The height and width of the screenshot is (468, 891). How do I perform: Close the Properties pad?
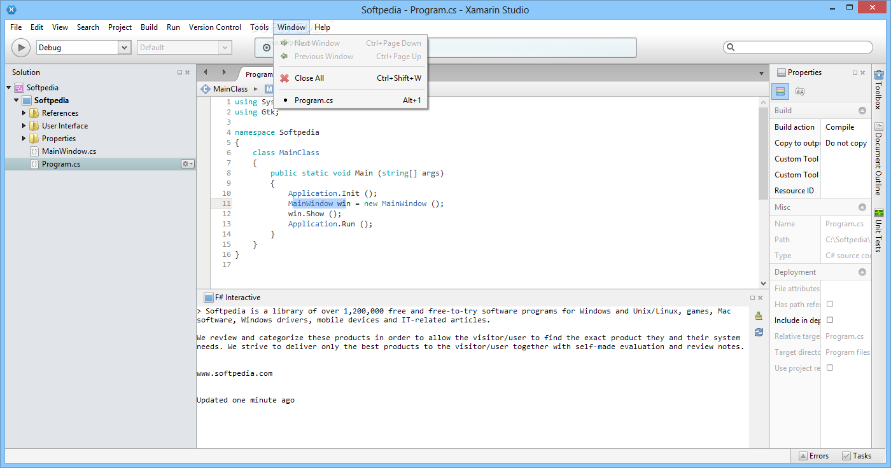tap(863, 72)
